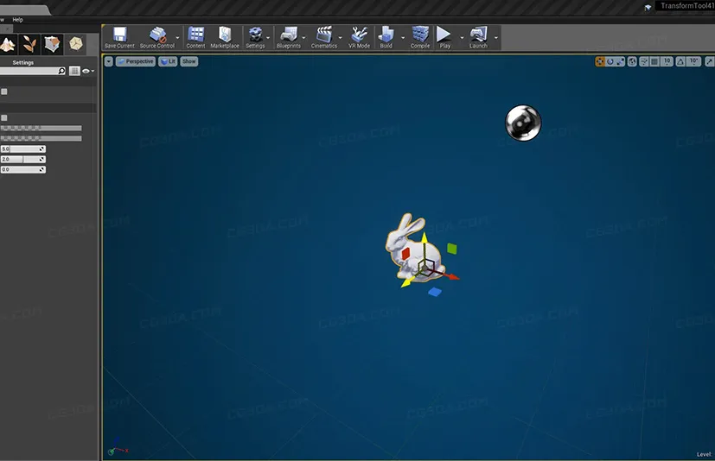Click the red X-axis gizmo arrow
Viewport: 715px width, 461px height.
[x=452, y=276]
